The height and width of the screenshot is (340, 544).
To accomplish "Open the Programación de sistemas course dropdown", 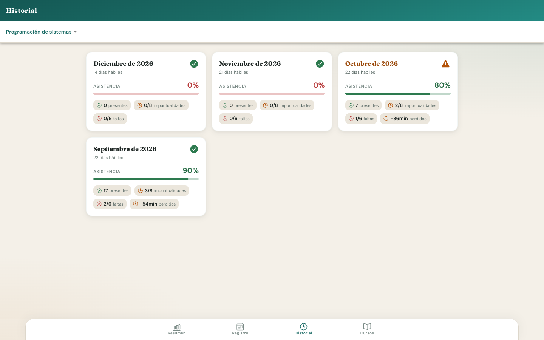I will (42, 32).
